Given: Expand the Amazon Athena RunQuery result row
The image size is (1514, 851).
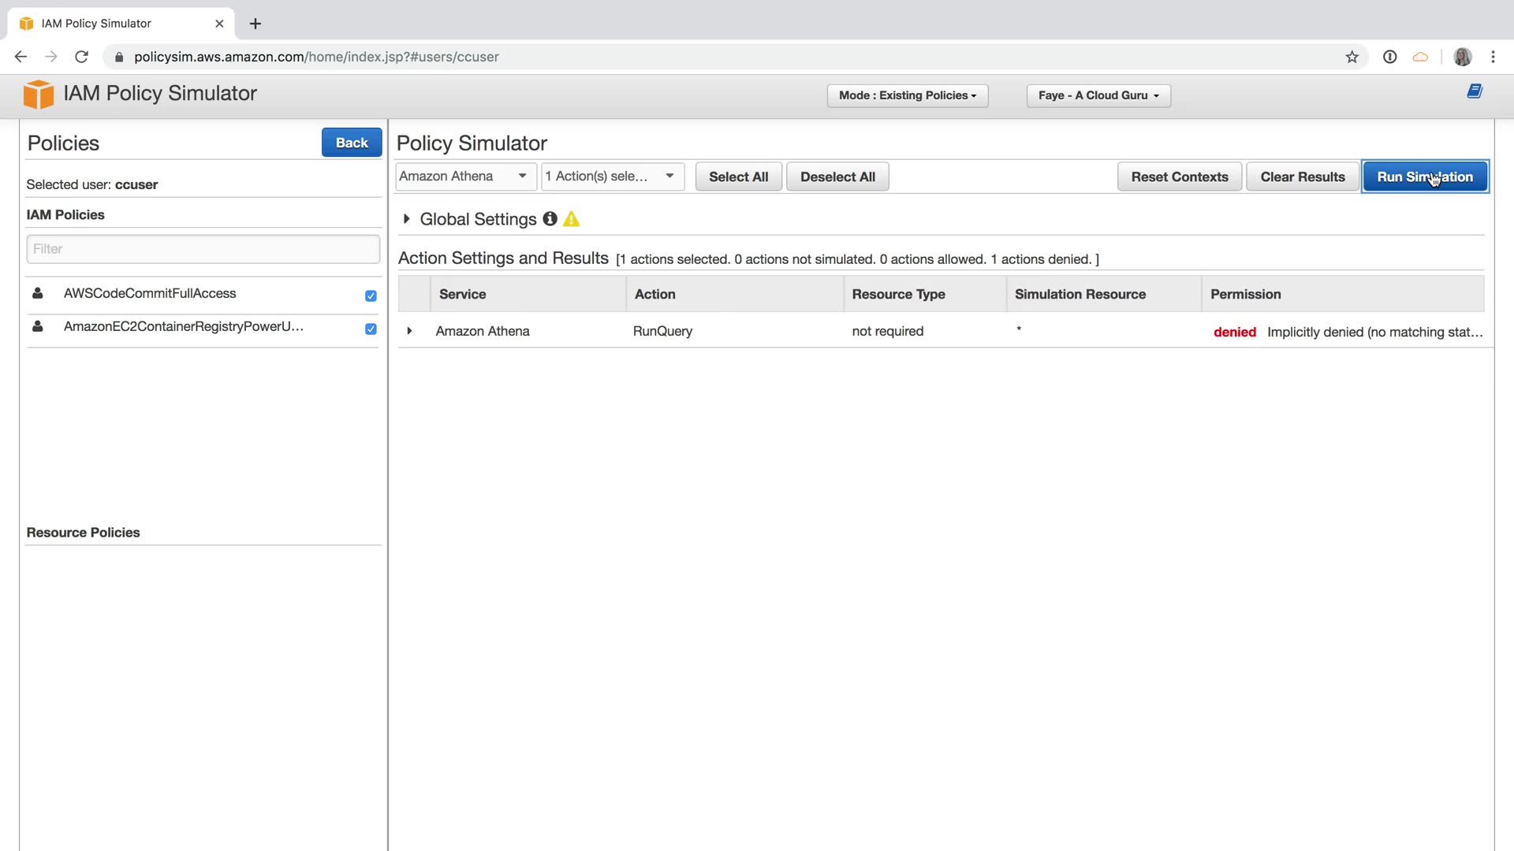Looking at the screenshot, I should coord(409,331).
